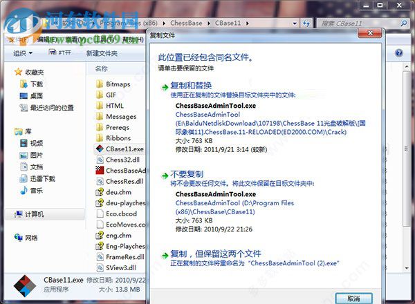
Task: Open the address bar history dropdown
Action: coord(295,23)
